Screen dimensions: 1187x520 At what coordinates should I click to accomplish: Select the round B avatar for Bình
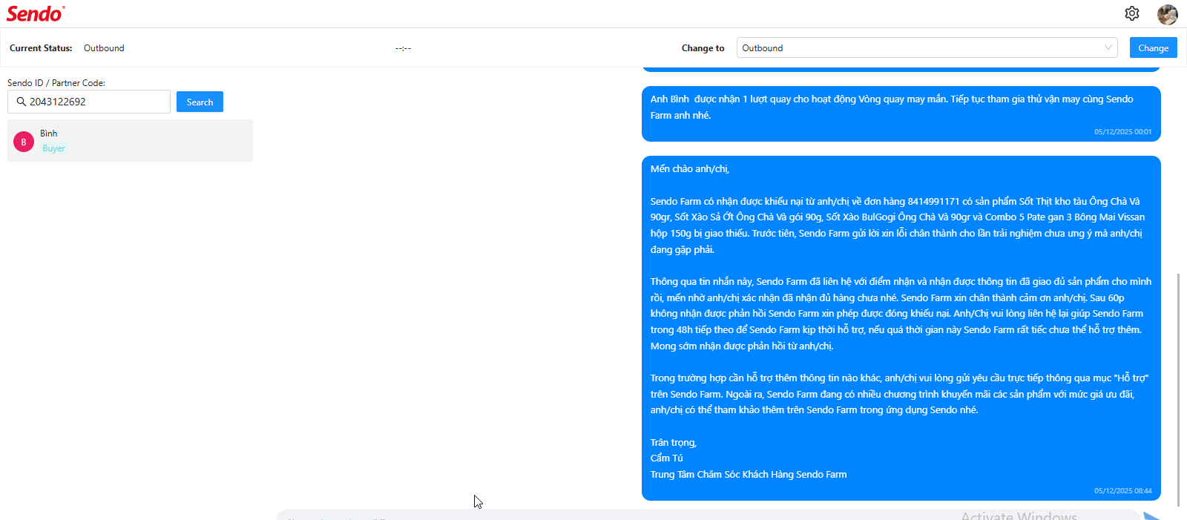click(x=24, y=142)
